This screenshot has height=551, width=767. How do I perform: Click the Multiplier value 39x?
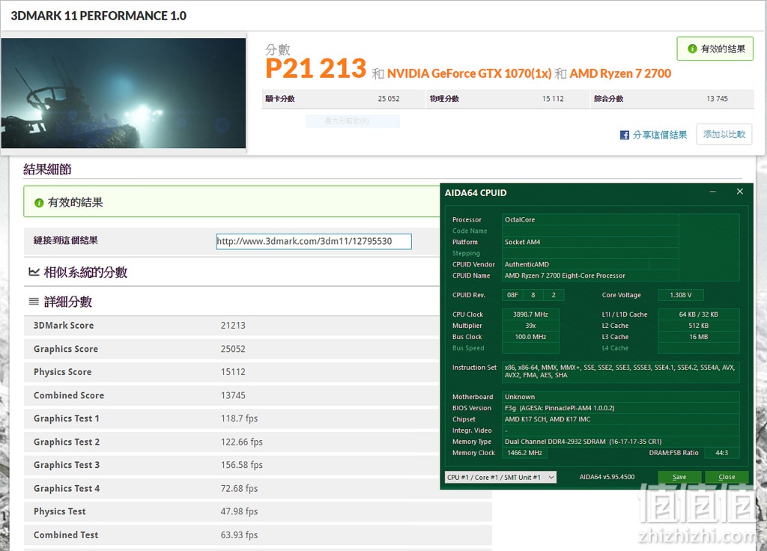click(530, 326)
